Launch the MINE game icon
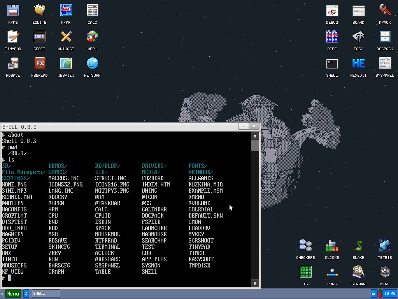Image resolution: width=398 pixels, height=299 pixels. point(385,273)
